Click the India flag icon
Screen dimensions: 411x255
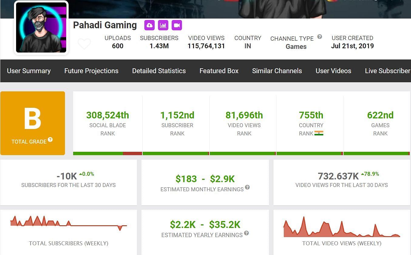point(319,133)
